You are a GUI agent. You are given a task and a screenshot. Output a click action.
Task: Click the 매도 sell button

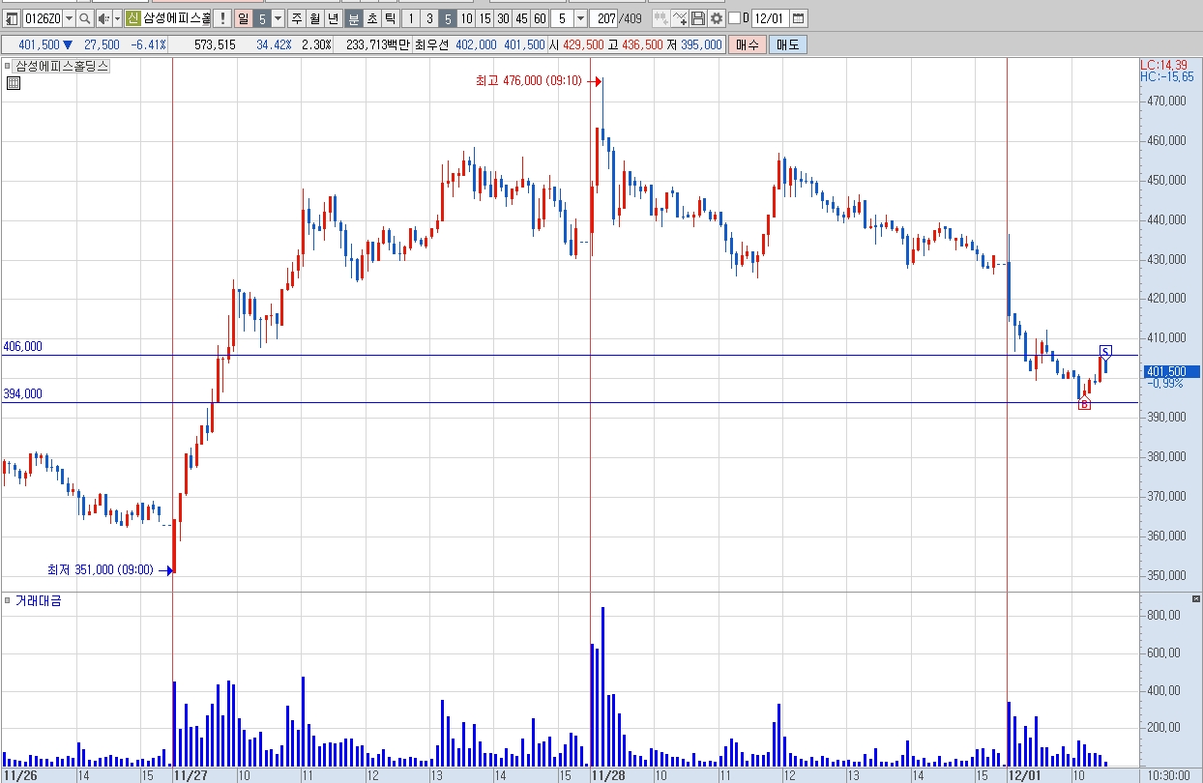coord(788,45)
